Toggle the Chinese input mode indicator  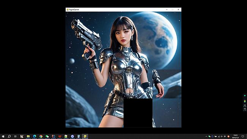pos(225,136)
